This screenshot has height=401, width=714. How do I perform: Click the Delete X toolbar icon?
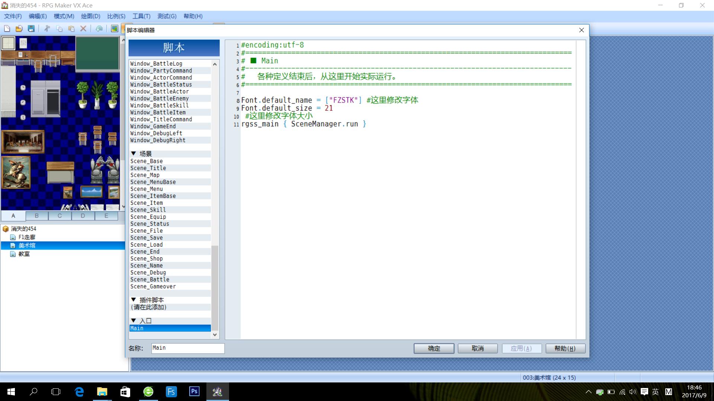click(83, 29)
